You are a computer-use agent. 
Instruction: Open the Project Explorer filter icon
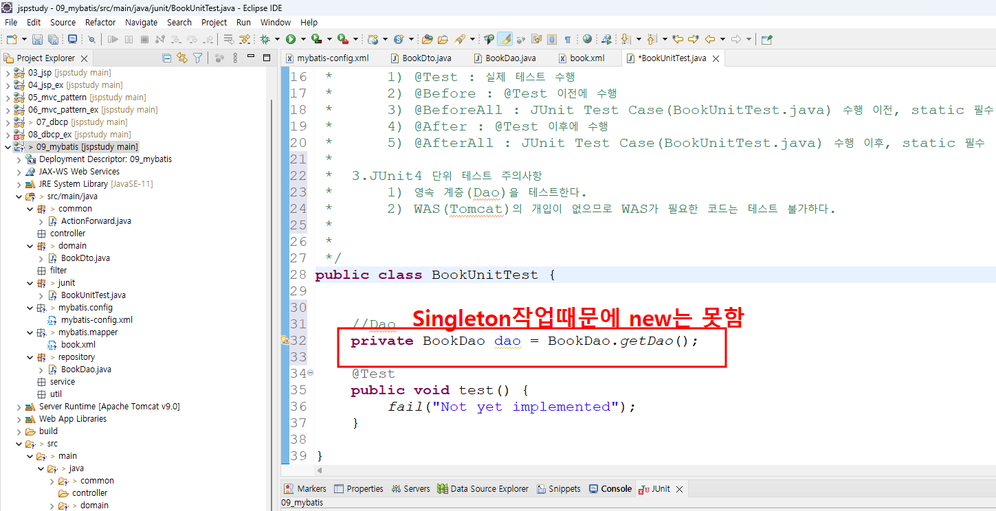(198, 58)
